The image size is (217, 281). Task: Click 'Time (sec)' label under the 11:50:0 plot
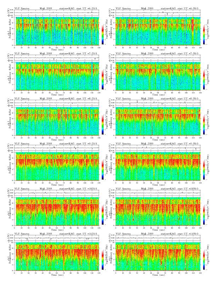pyautogui.click(x=158, y=275)
